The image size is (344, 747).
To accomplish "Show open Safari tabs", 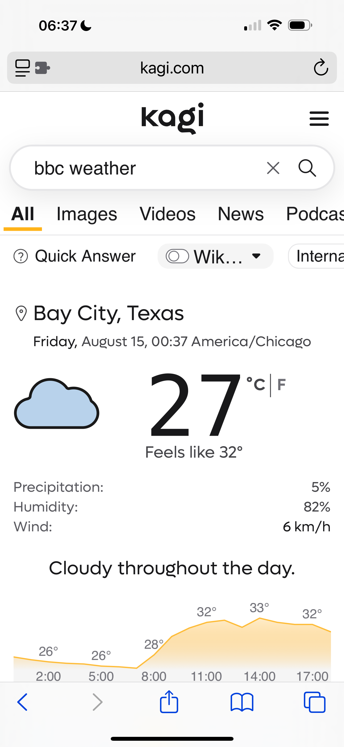I will tap(314, 702).
